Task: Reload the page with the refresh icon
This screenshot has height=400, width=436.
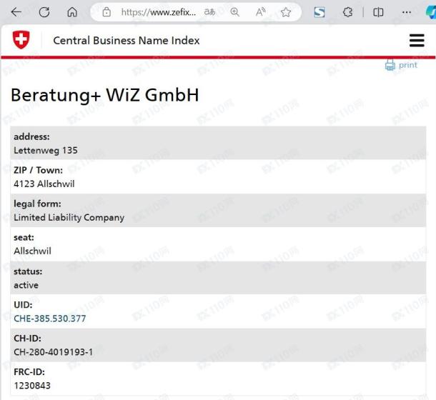Action: point(44,12)
